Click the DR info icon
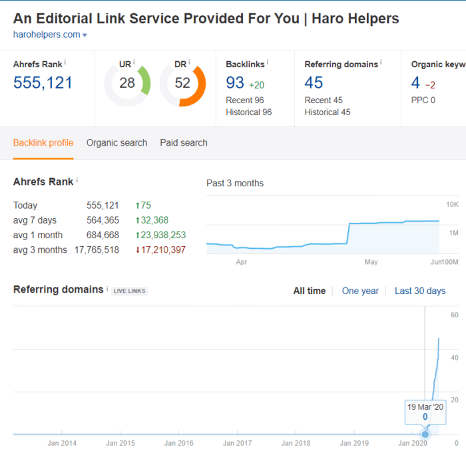The width and height of the screenshot is (466, 453). [190, 62]
